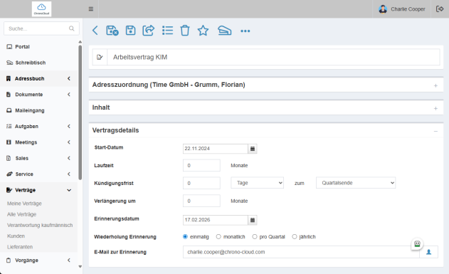449x274 pixels.
Task: Mark as favorite with the star icon
Action: coord(203,31)
